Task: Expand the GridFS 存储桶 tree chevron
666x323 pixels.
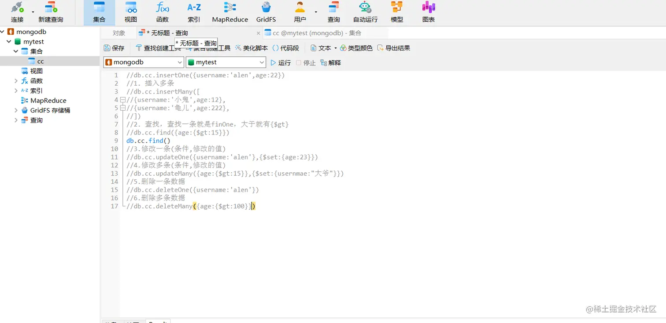Action: 16,110
